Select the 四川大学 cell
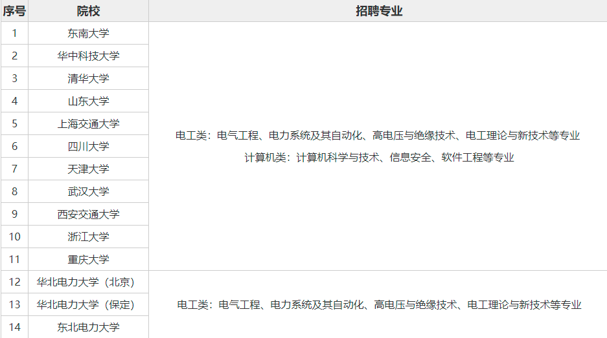Viewport: 607px width, 338px height. click(x=88, y=146)
